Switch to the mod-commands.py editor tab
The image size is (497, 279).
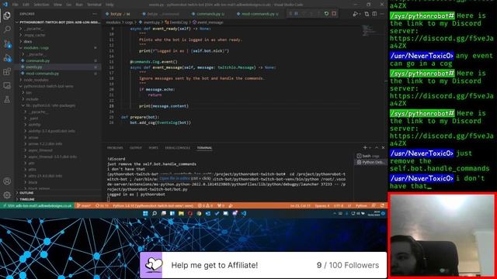[x=258, y=14]
